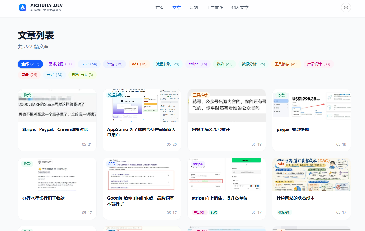
Task: Filter by 收款 (21) chip
Action: [x=224, y=64]
